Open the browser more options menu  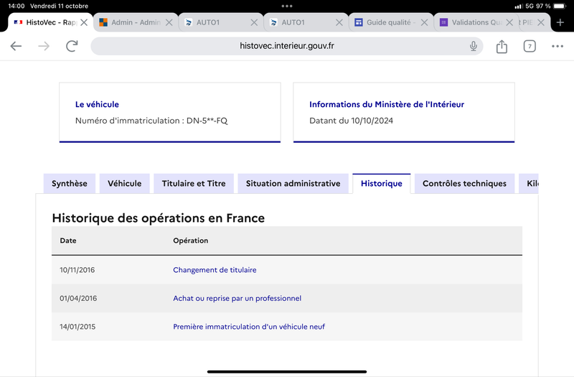pos(557,46)
